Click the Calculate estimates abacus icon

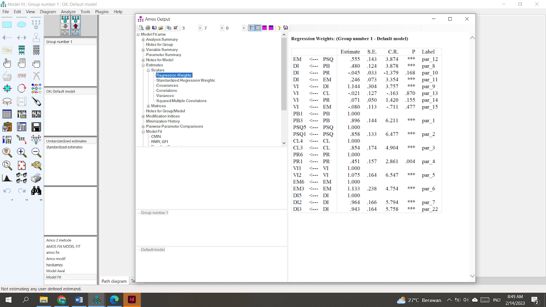coord(36,114)
